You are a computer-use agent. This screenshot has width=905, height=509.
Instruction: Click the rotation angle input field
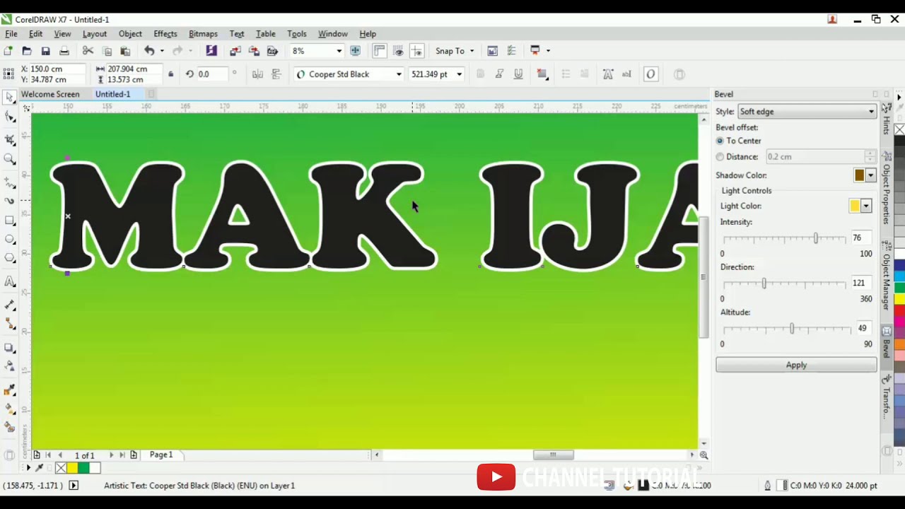(211, 74)
